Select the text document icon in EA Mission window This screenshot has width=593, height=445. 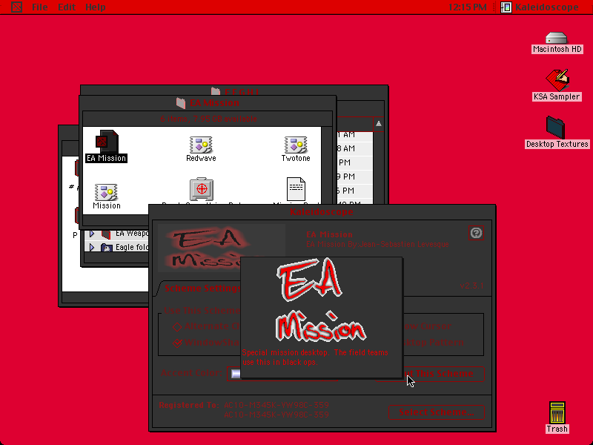(x=296, y=189)
